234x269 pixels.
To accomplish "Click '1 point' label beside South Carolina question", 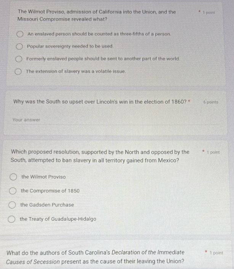I will (x=216, y=253).
